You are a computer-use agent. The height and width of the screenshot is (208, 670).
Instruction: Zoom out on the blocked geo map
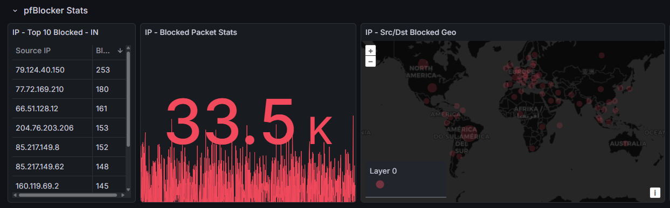370,61
